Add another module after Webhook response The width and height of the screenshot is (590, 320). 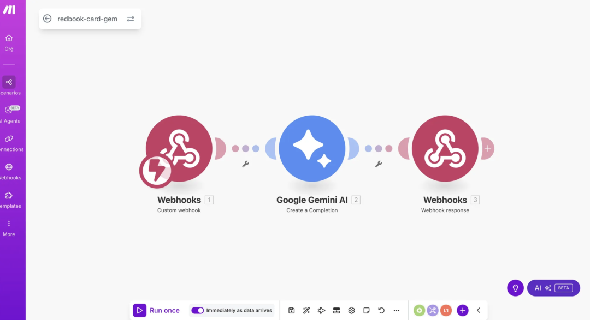(x=488, y=148)
